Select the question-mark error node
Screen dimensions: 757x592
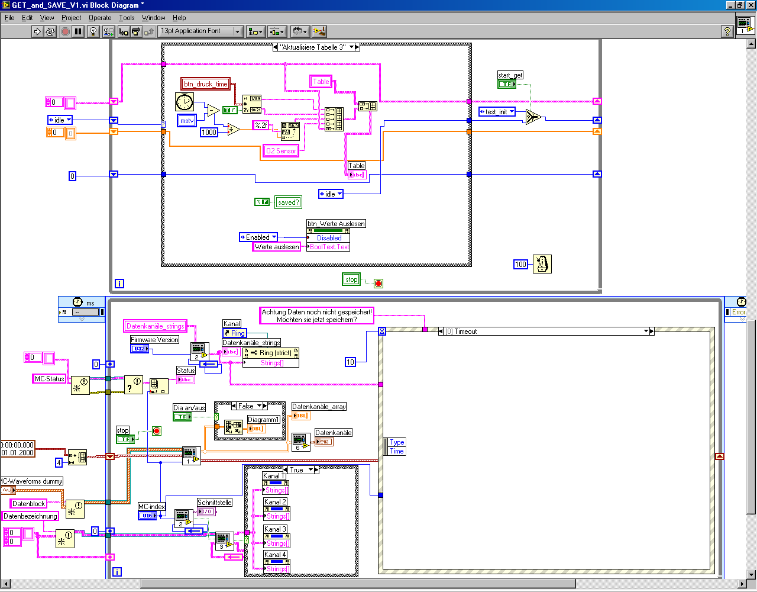point(134,385)
